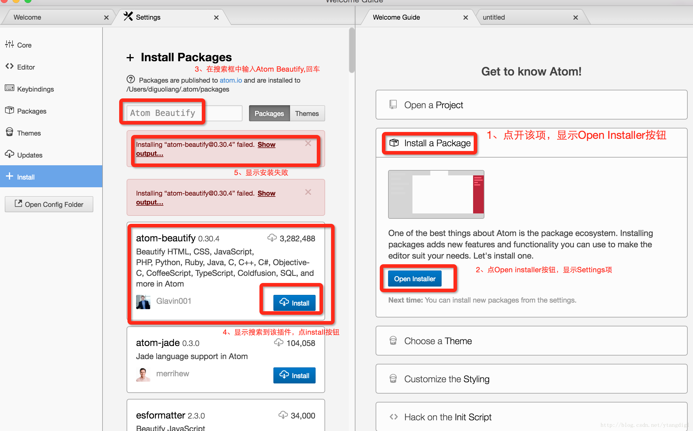Click the book icon by Open a Project
Screen dimensions: 693x431
[393, 105]
